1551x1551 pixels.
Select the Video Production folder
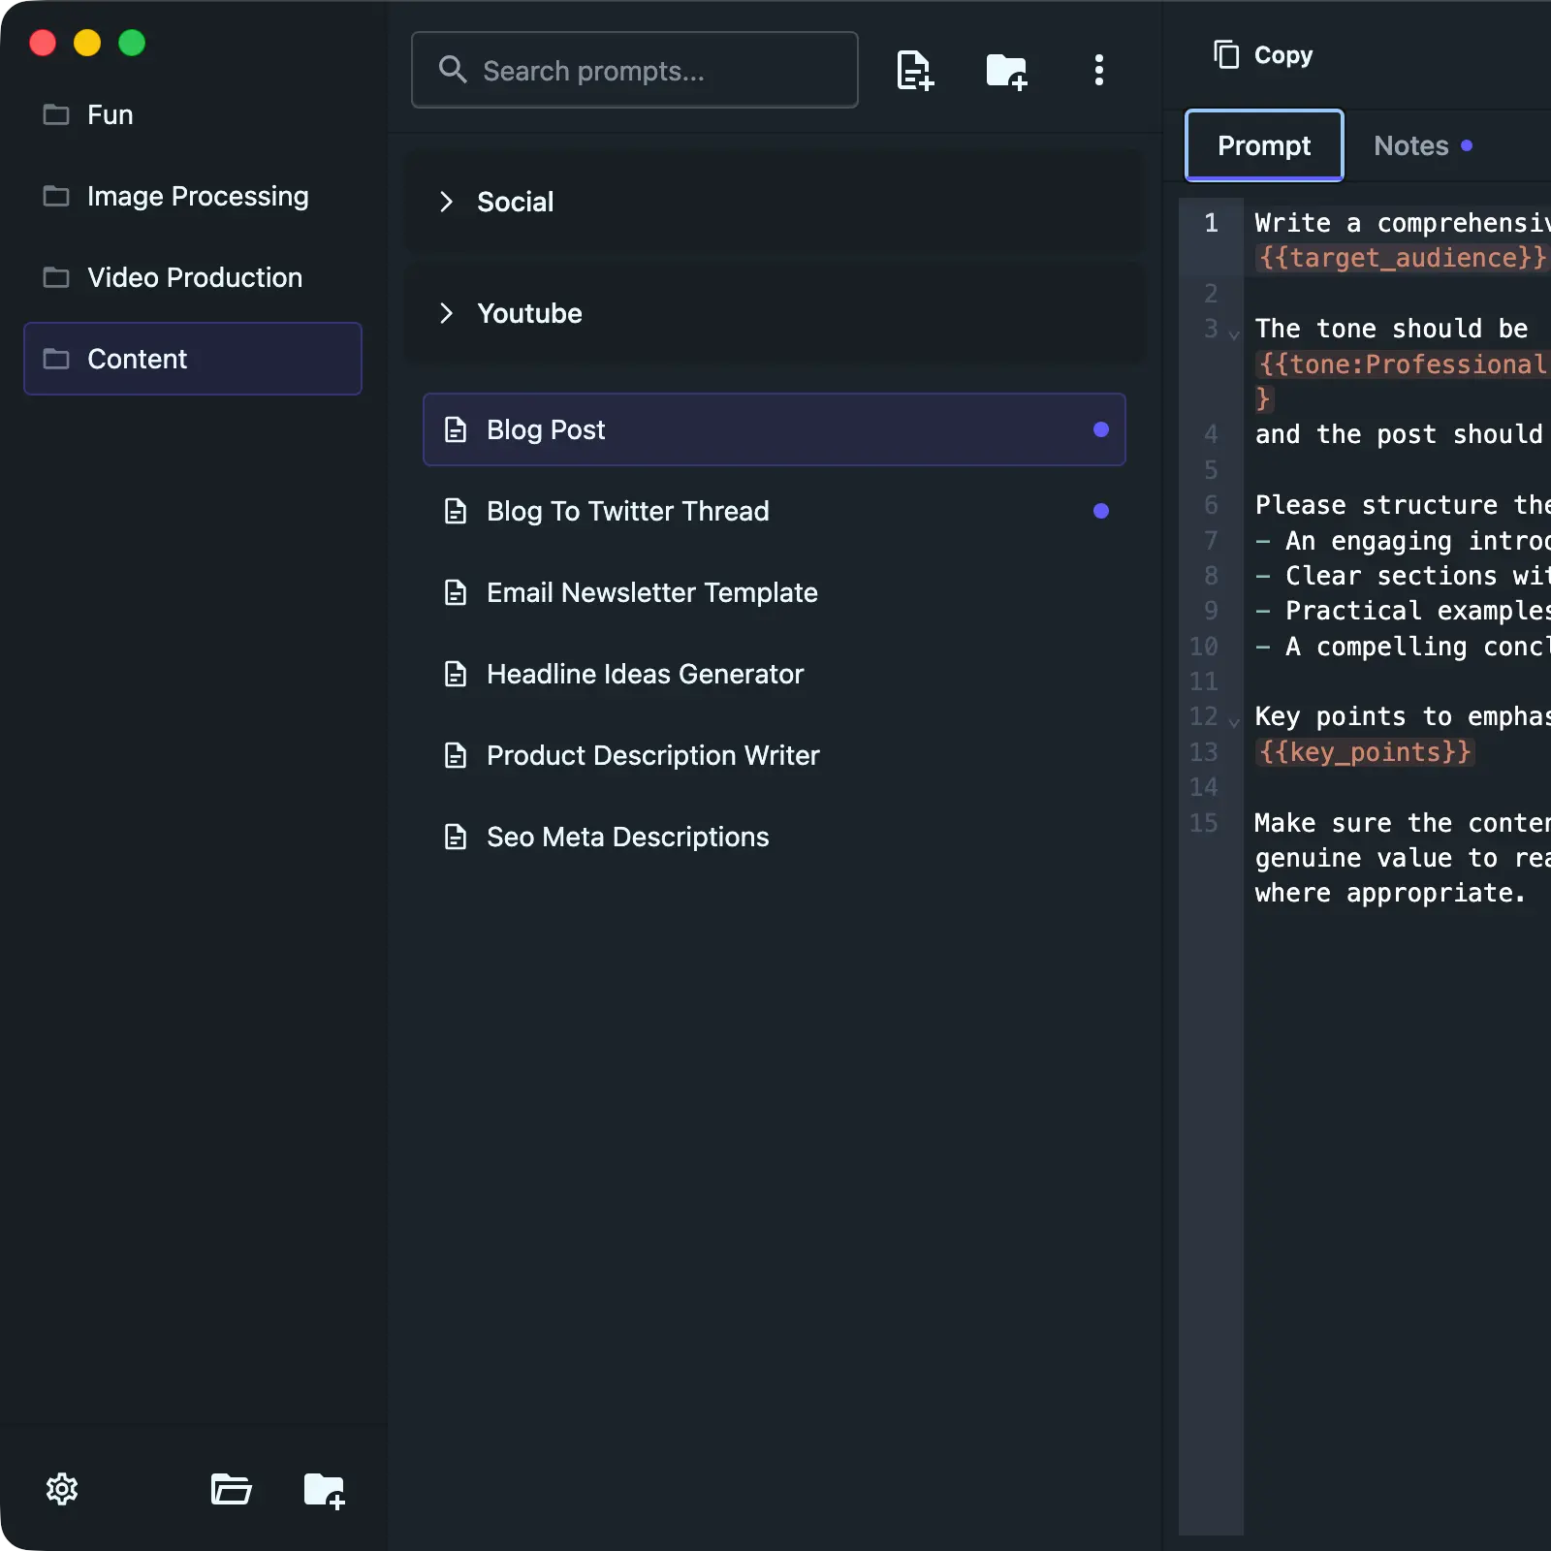point(194,277)
